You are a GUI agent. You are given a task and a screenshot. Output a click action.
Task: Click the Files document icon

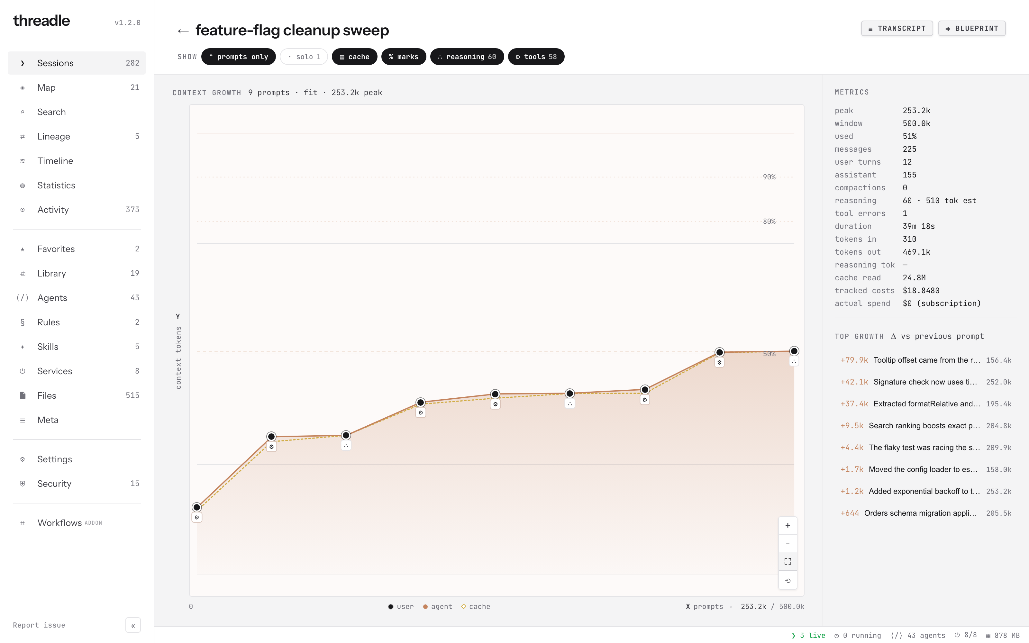(23, 395)
